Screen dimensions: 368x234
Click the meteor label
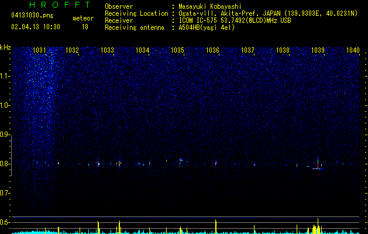[83, 18]
